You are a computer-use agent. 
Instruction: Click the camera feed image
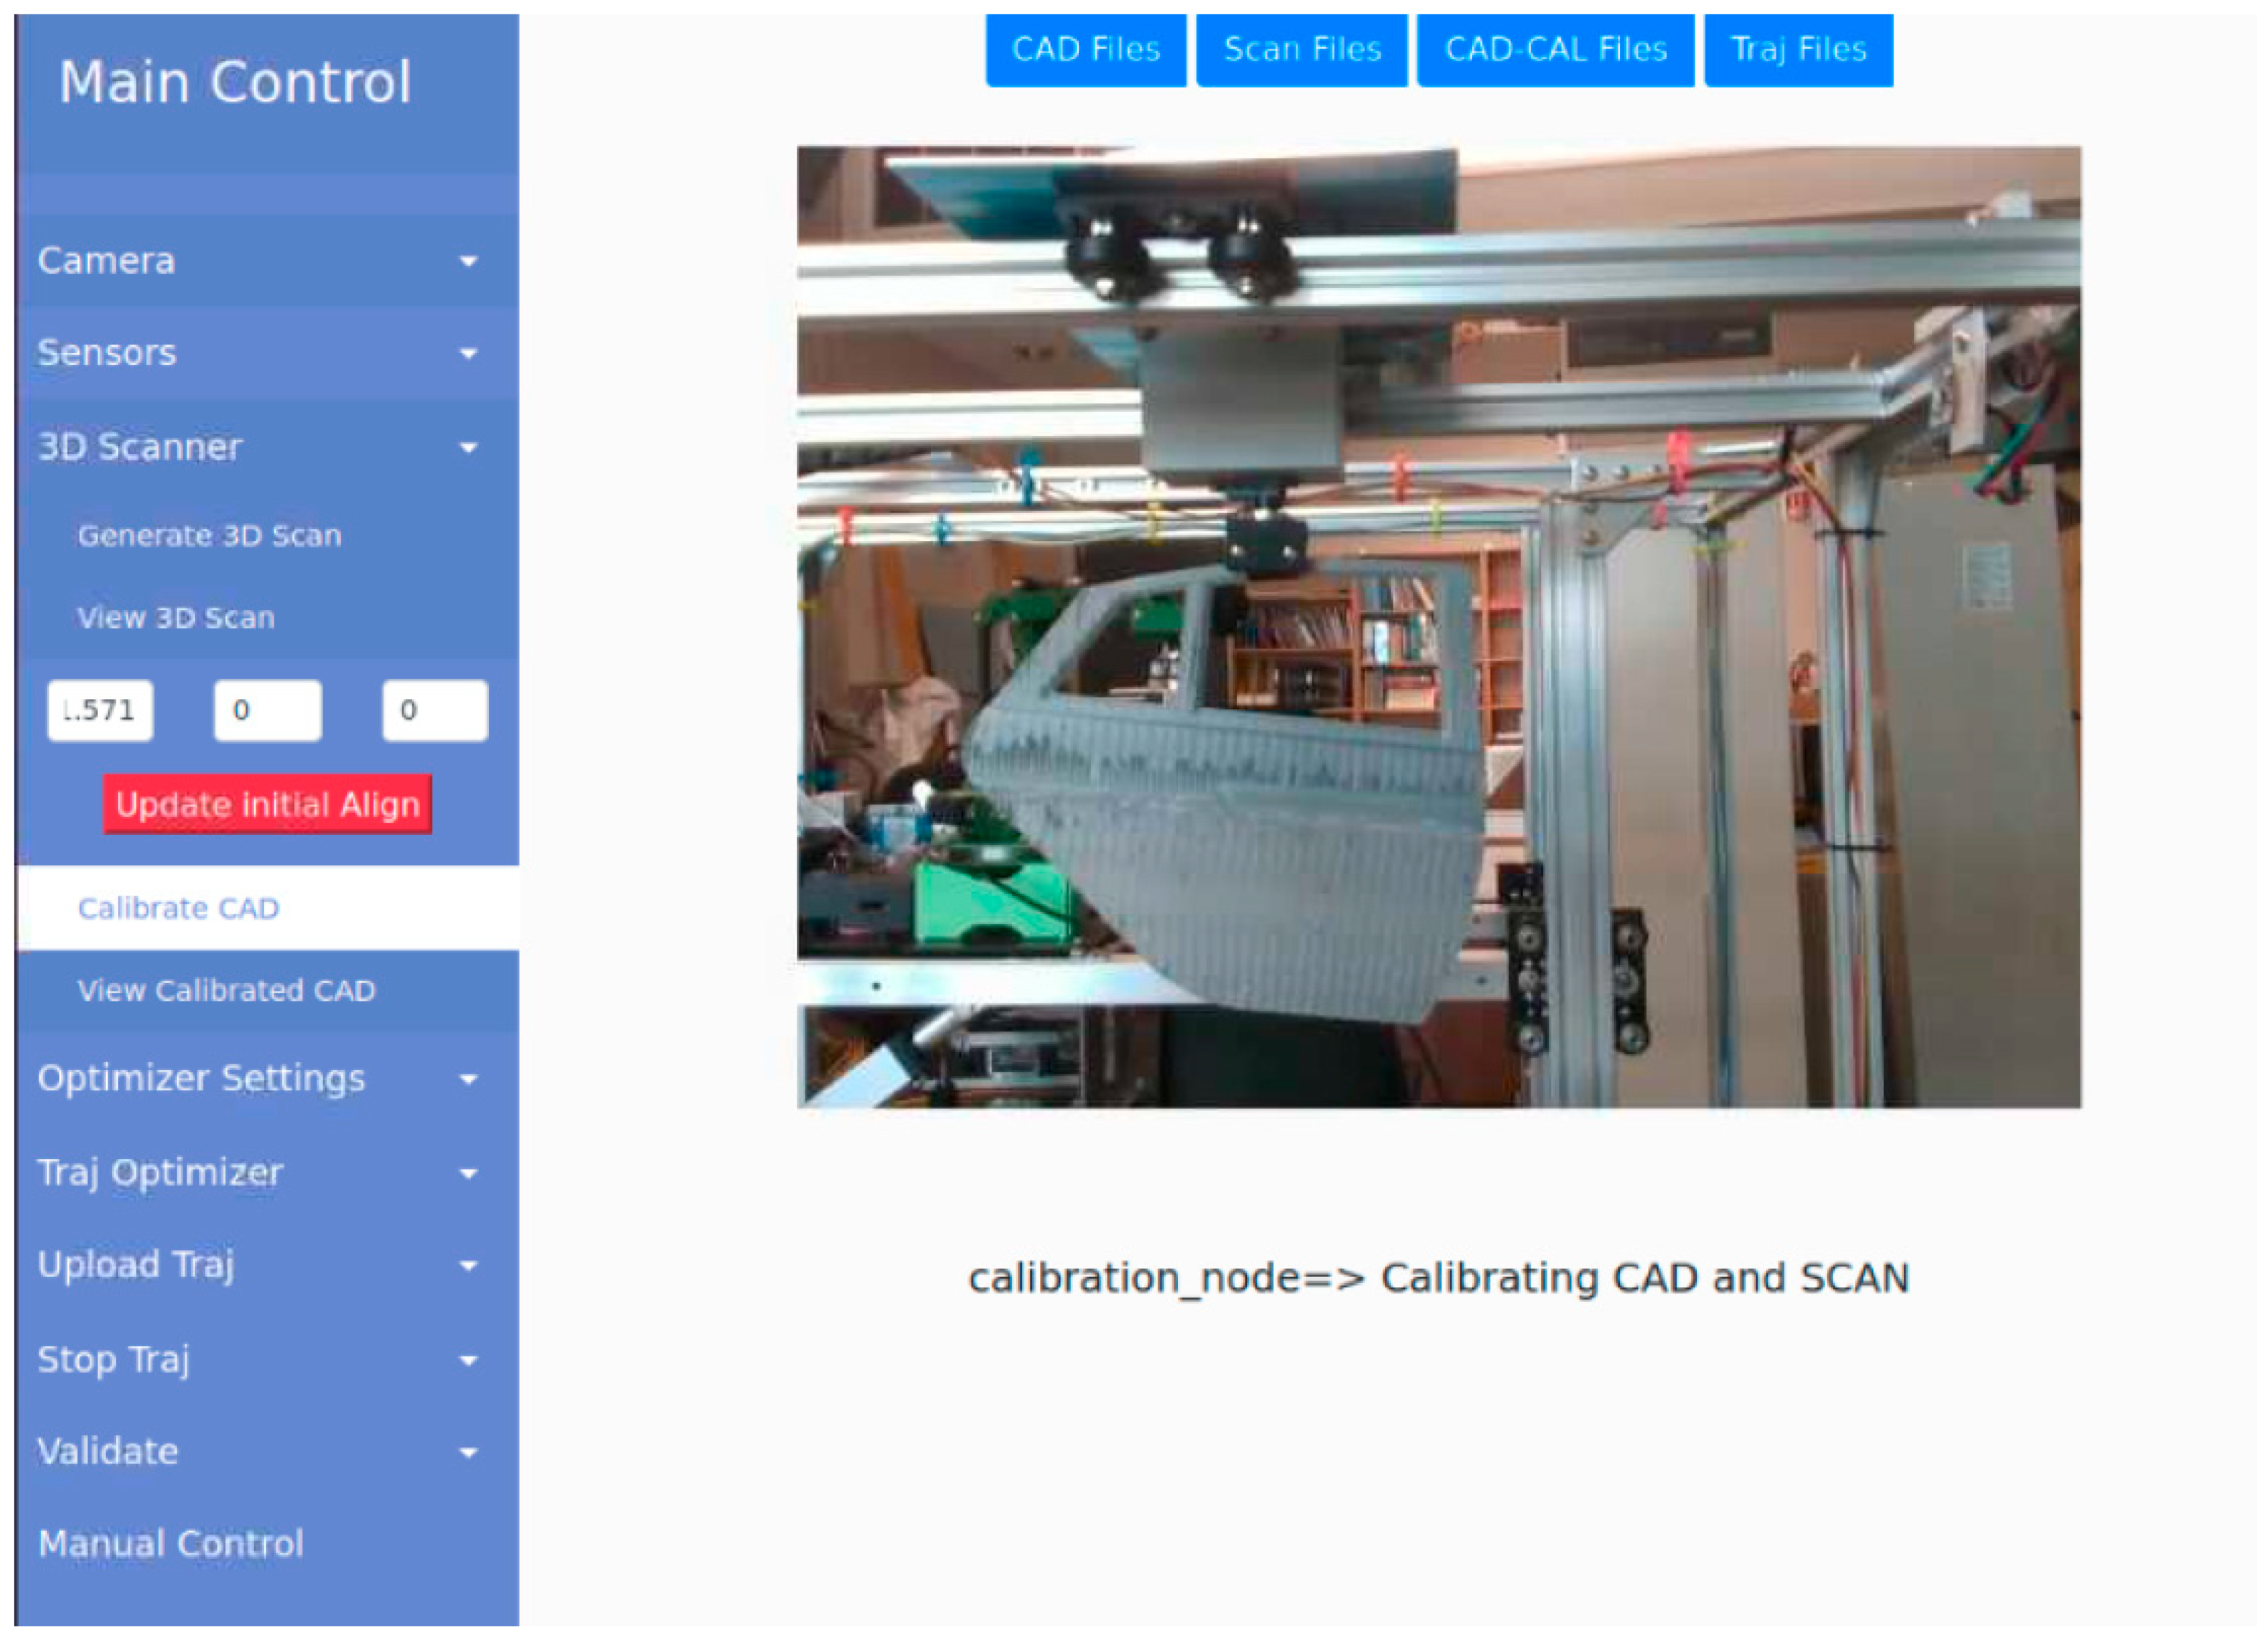[1438, 627]
